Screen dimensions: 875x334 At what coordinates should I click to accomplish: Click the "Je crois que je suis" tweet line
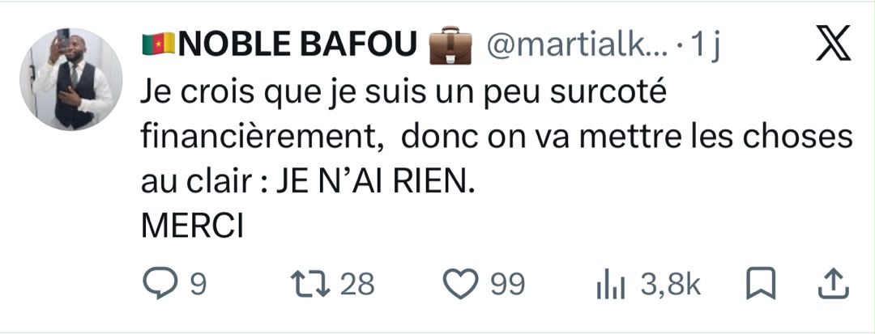pyautogui.click(x=403, y=95)
